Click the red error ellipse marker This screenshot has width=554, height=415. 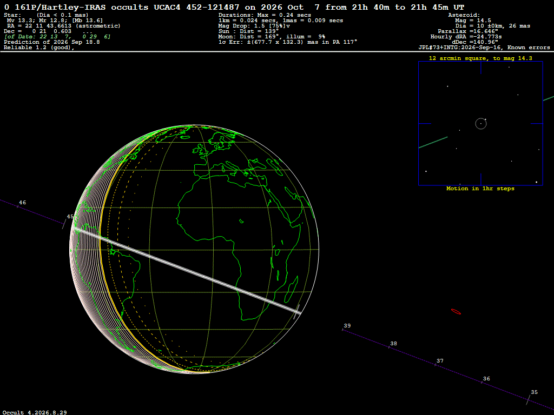coord(456,312)
